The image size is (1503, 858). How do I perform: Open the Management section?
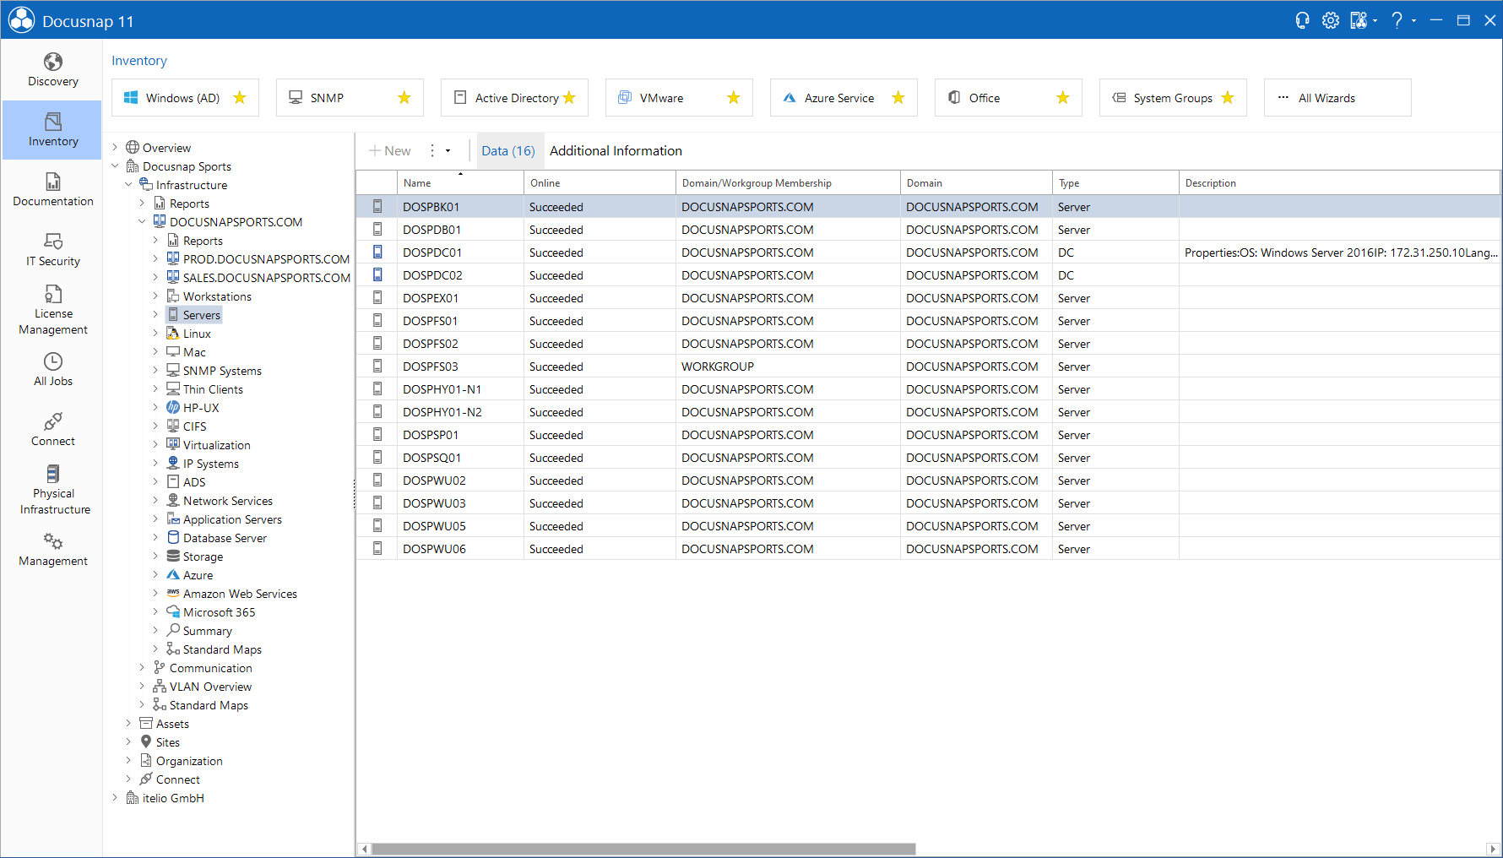point(52,550)
